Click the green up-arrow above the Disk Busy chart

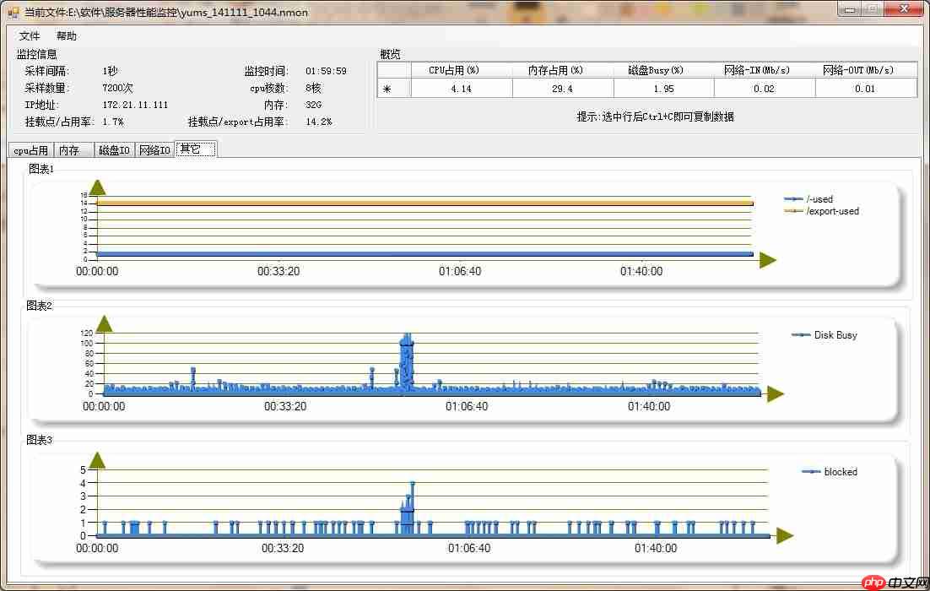(x=104, y=323)
